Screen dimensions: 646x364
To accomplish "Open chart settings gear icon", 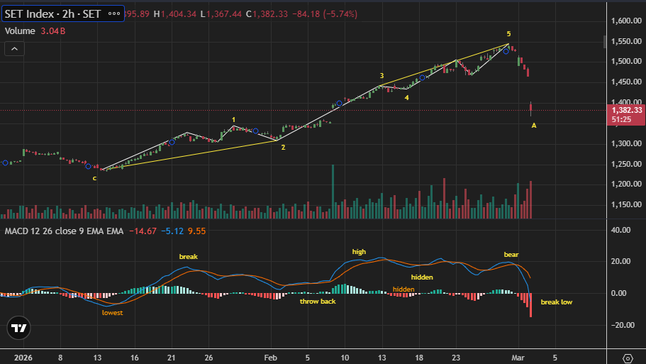I will click(x=628, y=358).
